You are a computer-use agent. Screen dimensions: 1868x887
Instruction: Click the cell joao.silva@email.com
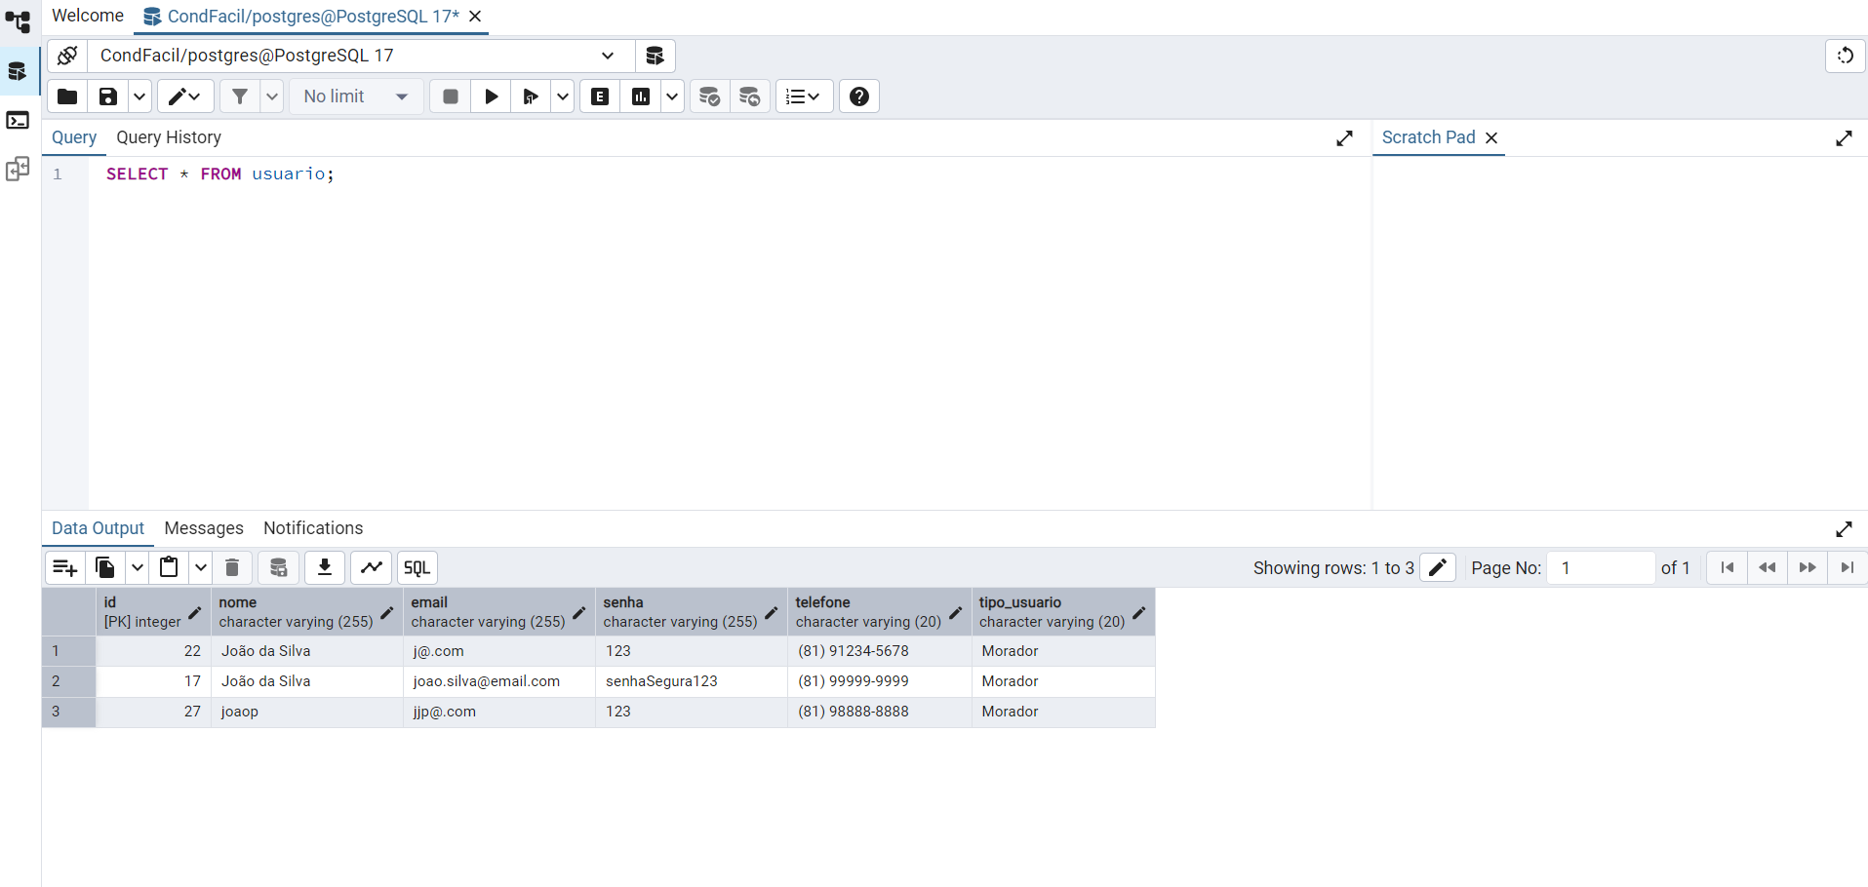click(498, 681)
